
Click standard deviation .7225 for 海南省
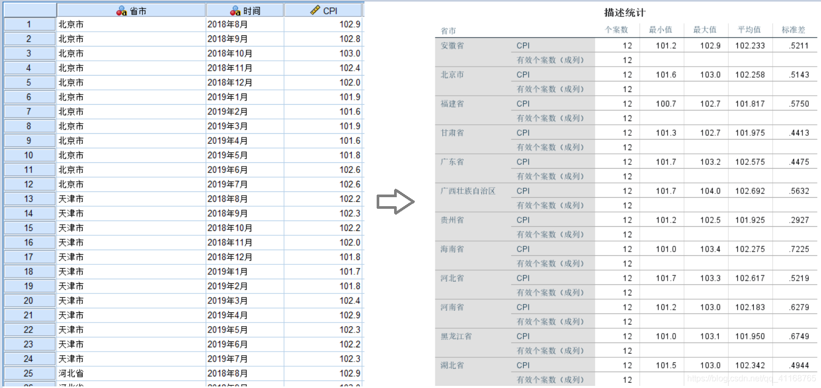(x=799, y=249)
